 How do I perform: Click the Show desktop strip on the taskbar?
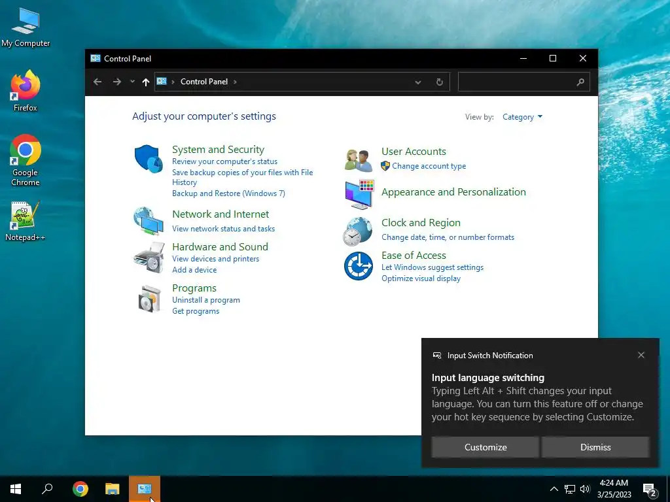click(x=668, y=489)
